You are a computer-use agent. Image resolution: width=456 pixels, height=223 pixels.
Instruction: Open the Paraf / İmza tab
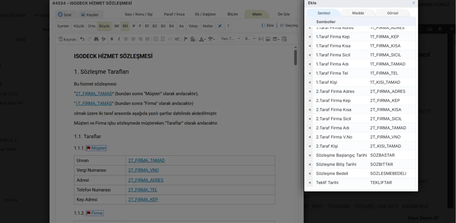pyautogui.click(x=174, y=14)
